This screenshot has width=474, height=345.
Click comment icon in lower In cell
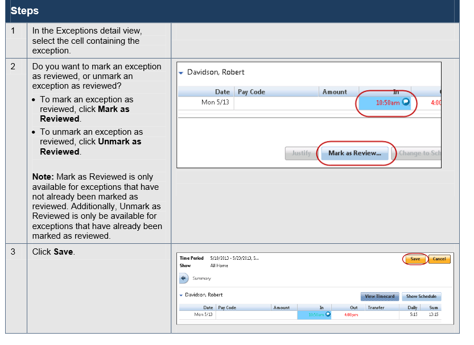pyautogui.click(x=328, y=314)
